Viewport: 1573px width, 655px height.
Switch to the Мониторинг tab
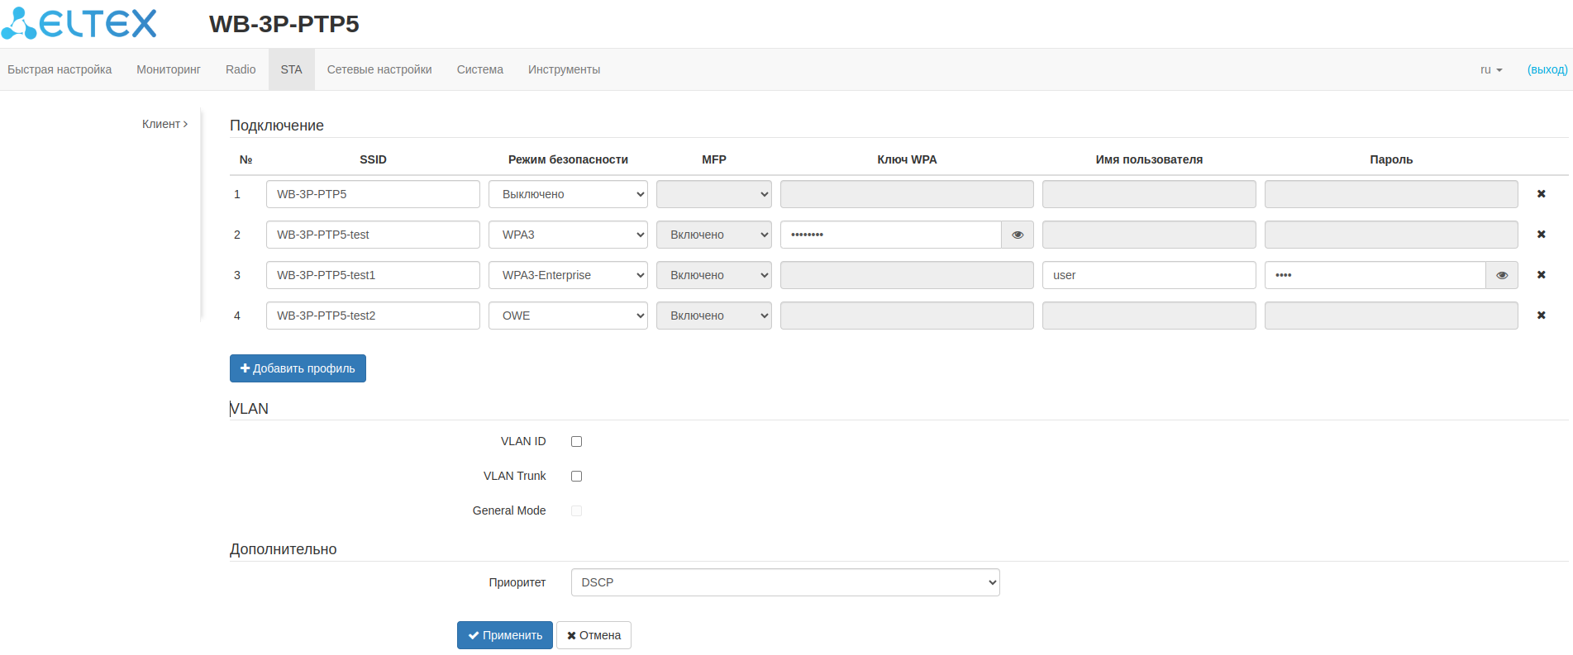[x=169, y=70]
